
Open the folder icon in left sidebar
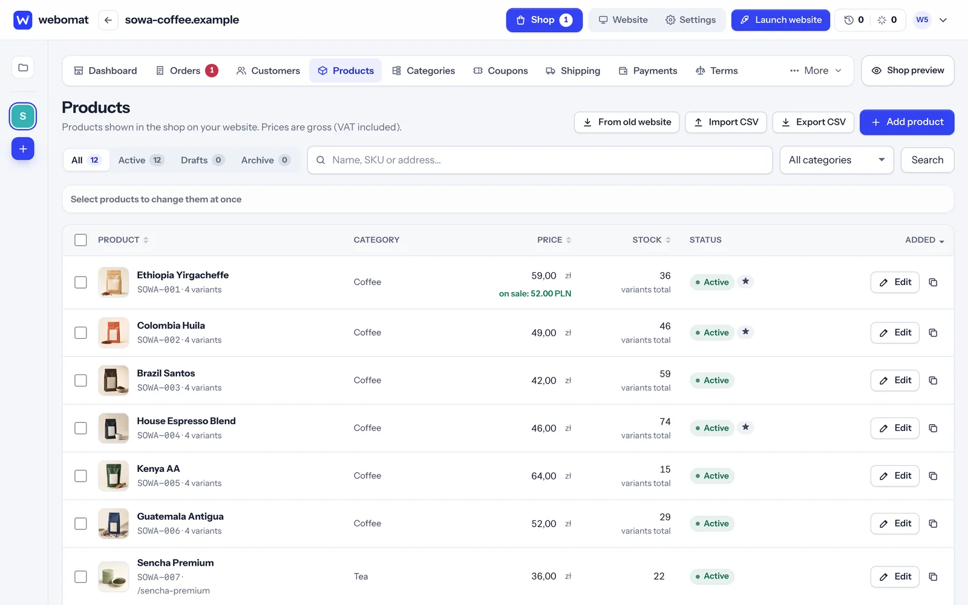pyautogui.click(x=23, y=67)
